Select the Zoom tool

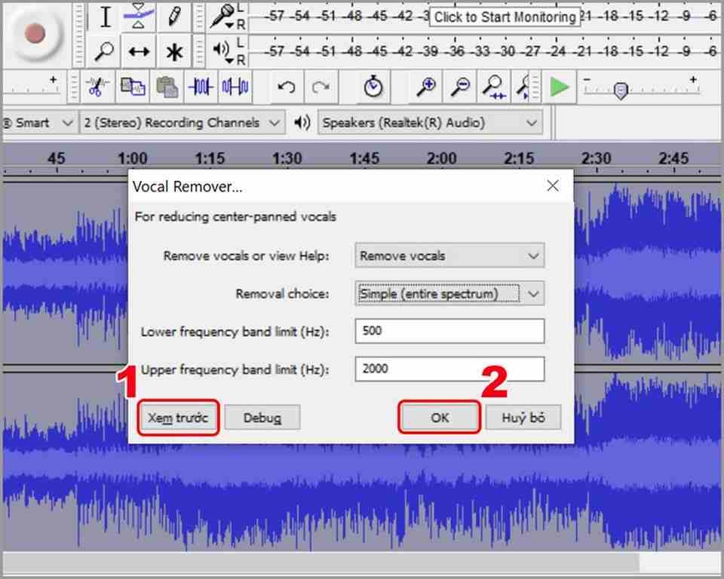103,51
